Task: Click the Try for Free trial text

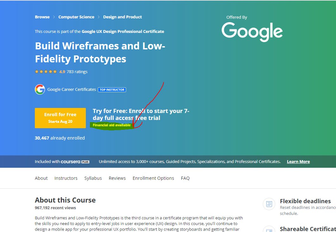Action: pyautogui.click(x=141, y=114)
